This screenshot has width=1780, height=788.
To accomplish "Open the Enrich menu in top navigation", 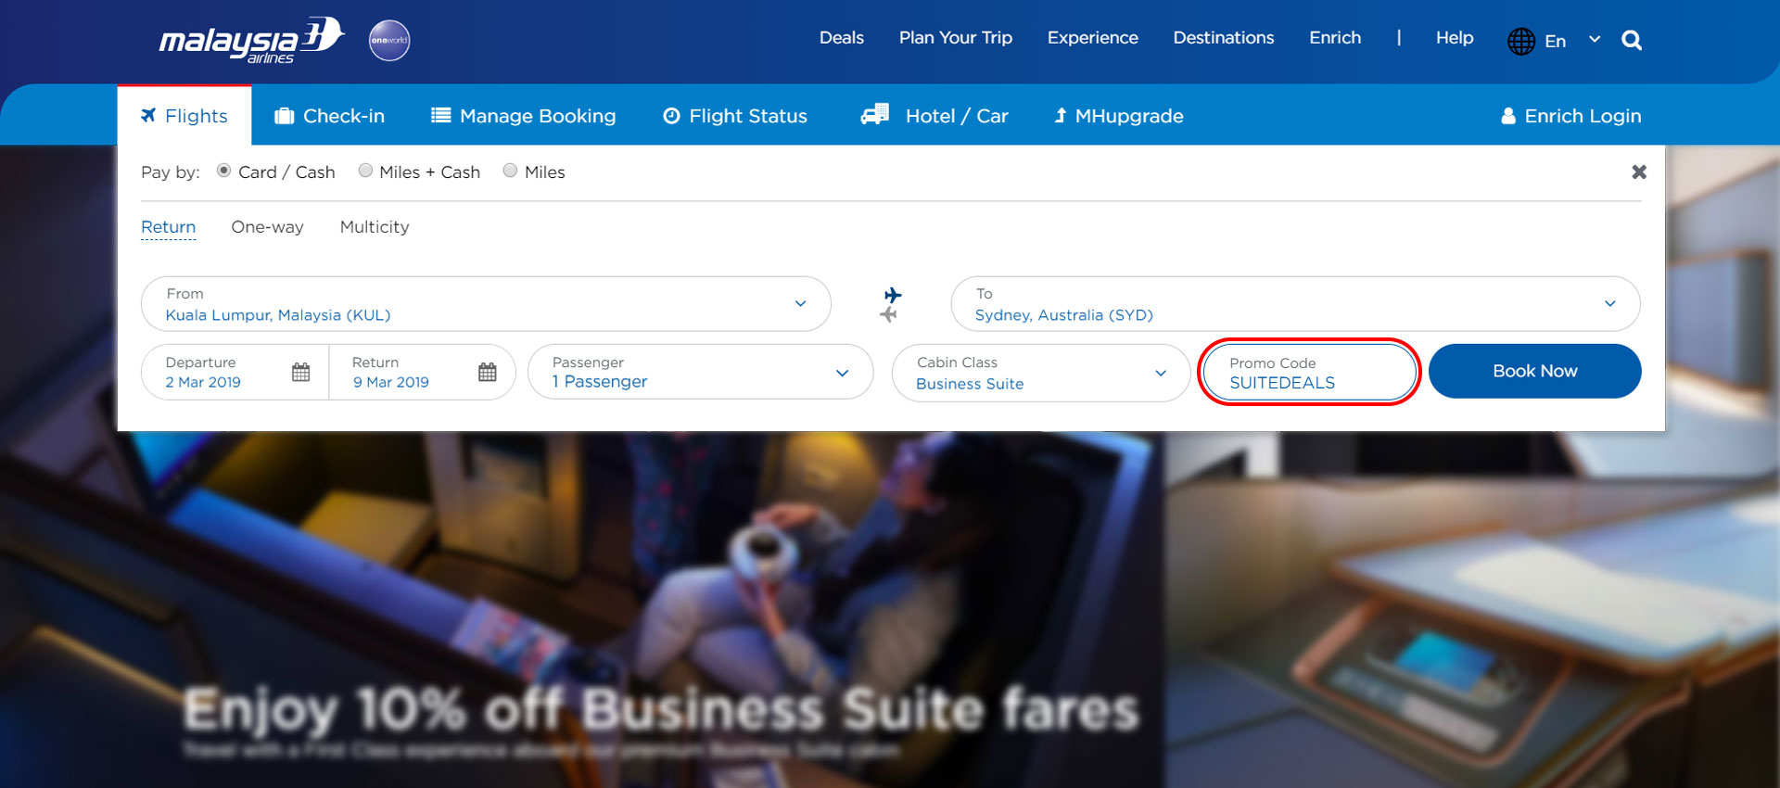I will (1335, 38).
